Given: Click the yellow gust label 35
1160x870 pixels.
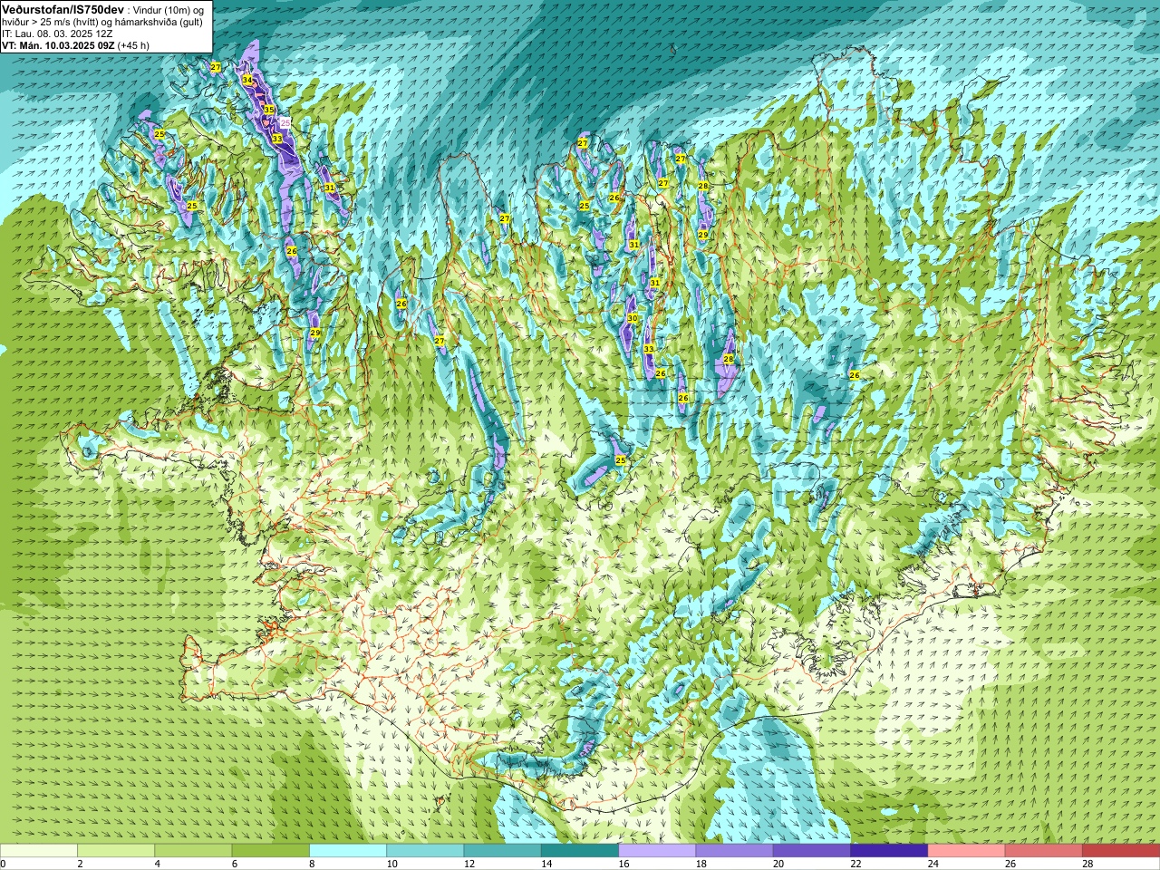Looking at the screenshot, I should [268, 110].
